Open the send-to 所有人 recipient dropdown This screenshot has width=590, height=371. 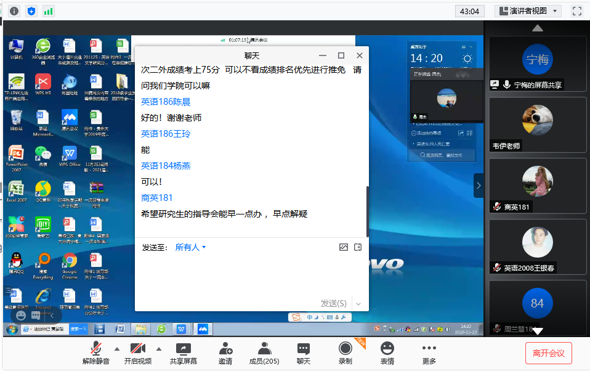click(x=190, y=247)
